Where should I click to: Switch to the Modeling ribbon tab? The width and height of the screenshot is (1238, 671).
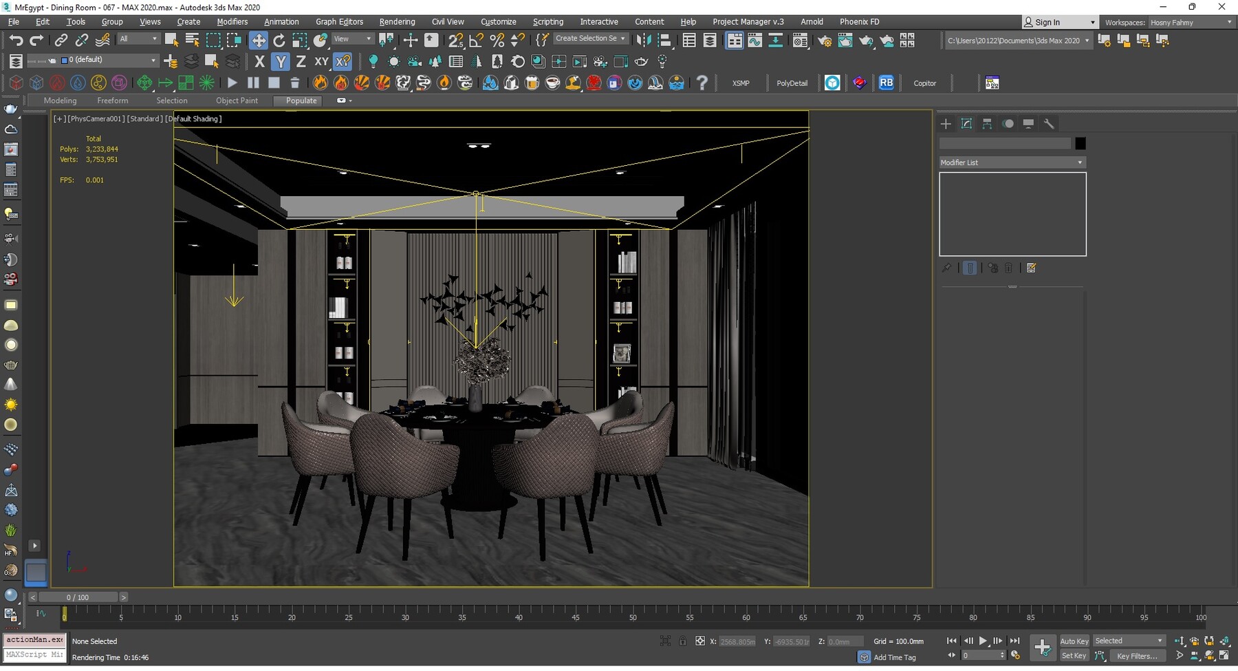[x=60, y=100]
